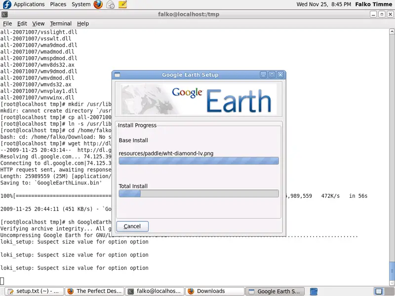Click the terminal vertical scrollbar thumb
The height and width of the screenshot is (296, 395).
tap(392, 271)
